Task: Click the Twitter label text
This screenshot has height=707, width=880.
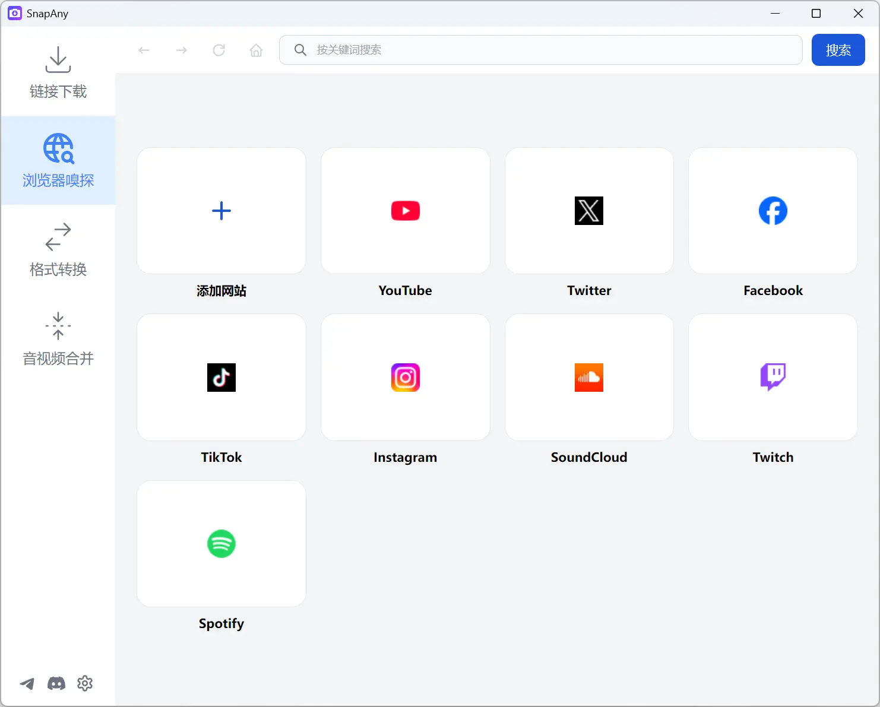Action: 589,291
